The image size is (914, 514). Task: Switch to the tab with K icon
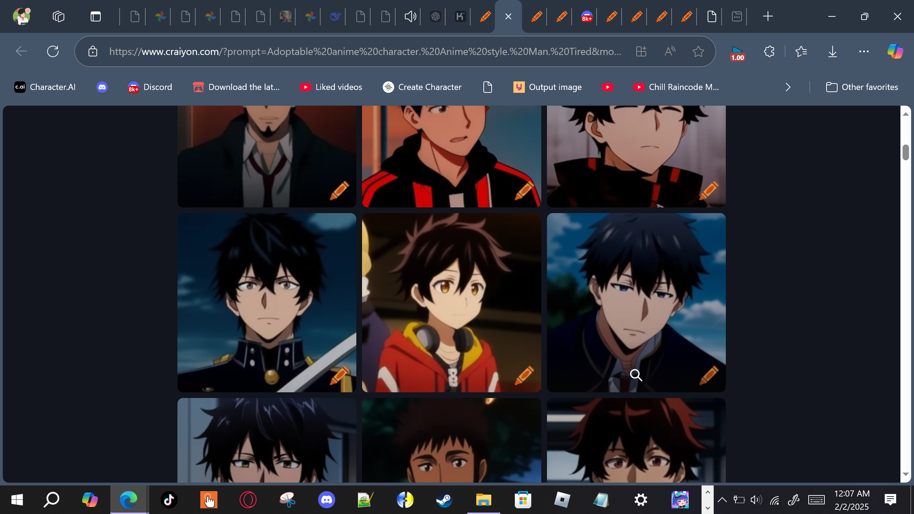click(x=460, y=16)
